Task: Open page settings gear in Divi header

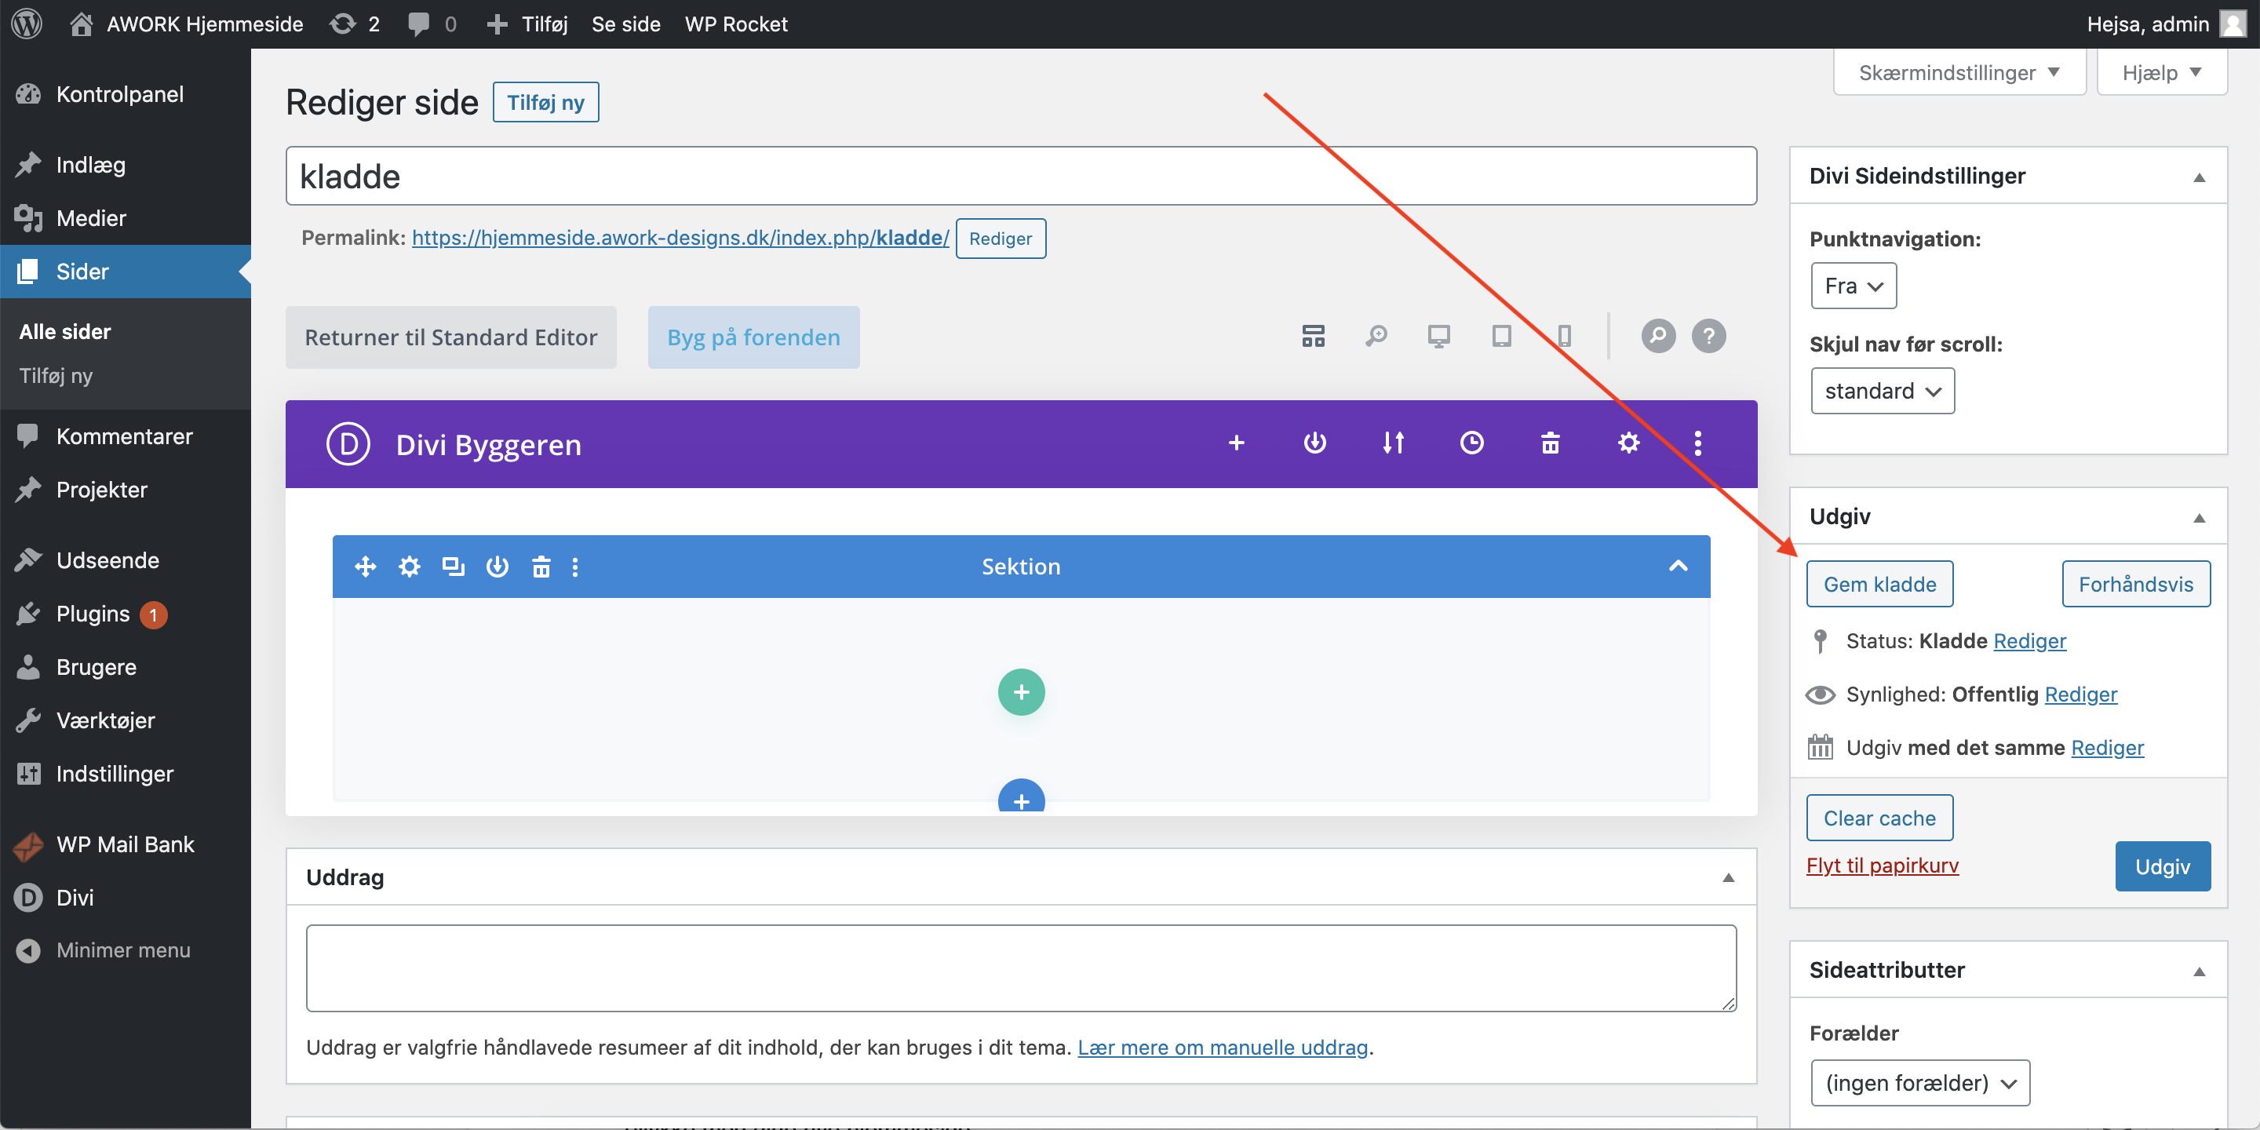Action: tap(1628, 443)
